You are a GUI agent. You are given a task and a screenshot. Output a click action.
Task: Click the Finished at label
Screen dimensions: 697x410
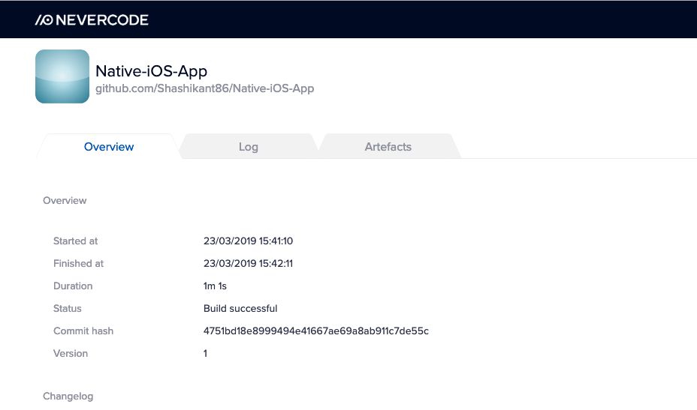pyautogui.click(x=78, y=264)
